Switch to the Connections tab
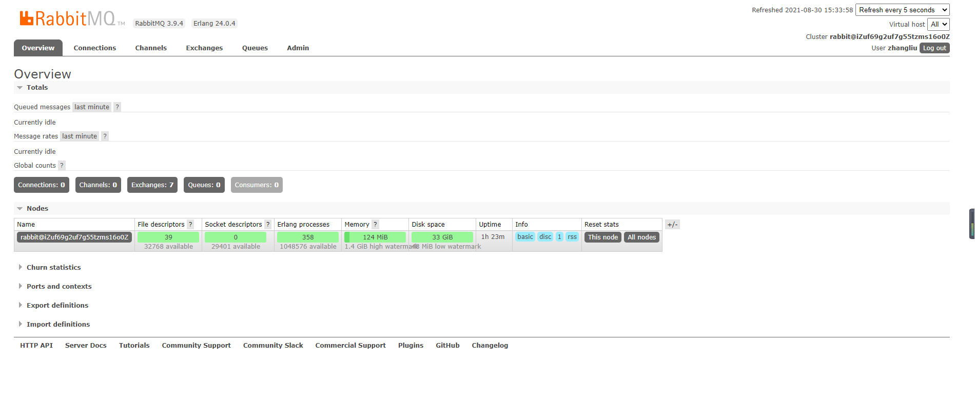 tap(95, 48)
